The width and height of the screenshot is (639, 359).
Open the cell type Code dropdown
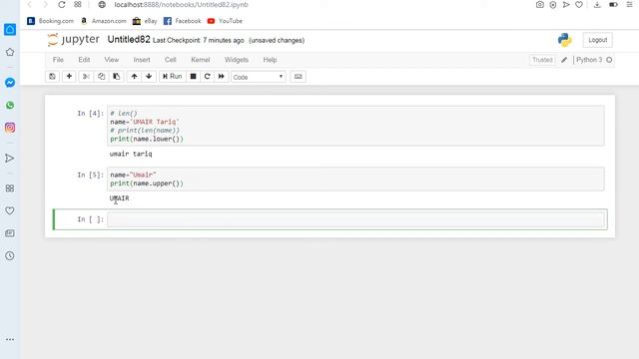258,77
